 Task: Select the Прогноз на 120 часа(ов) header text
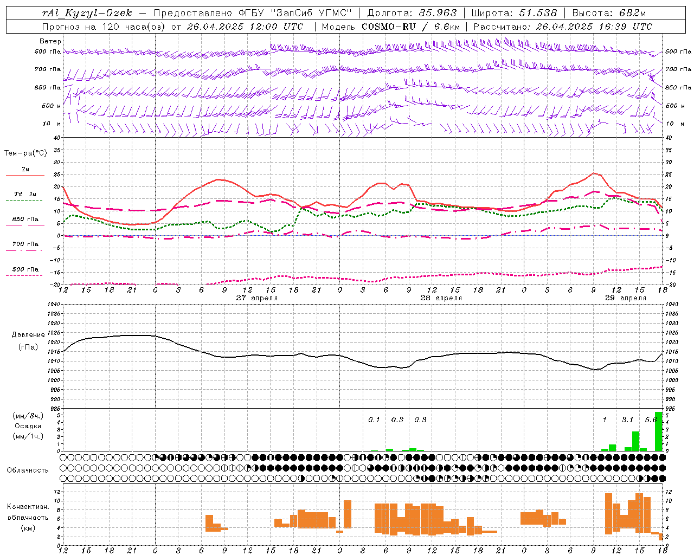coord(104,27)
